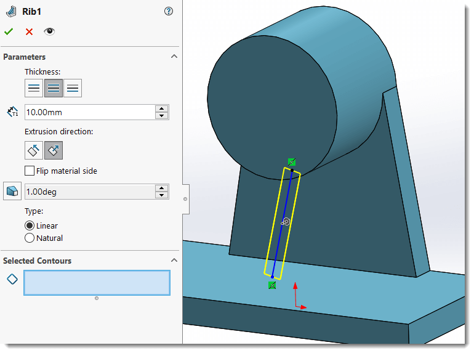Select the Linear type radio button

(x=30, y=225)
